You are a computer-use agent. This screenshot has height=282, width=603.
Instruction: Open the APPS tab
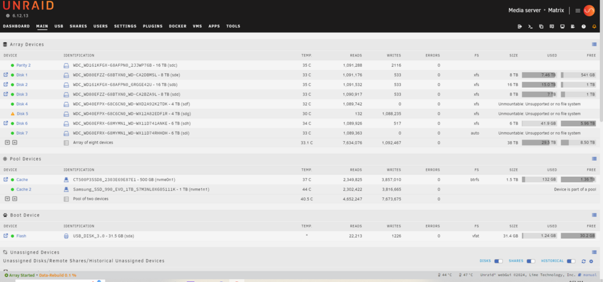[214, 26]
